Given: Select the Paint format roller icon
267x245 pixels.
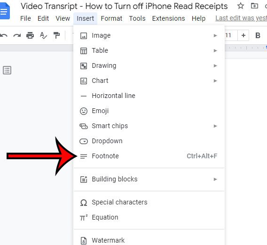Looking at the screenshot, I should click(x=56, y=35).
